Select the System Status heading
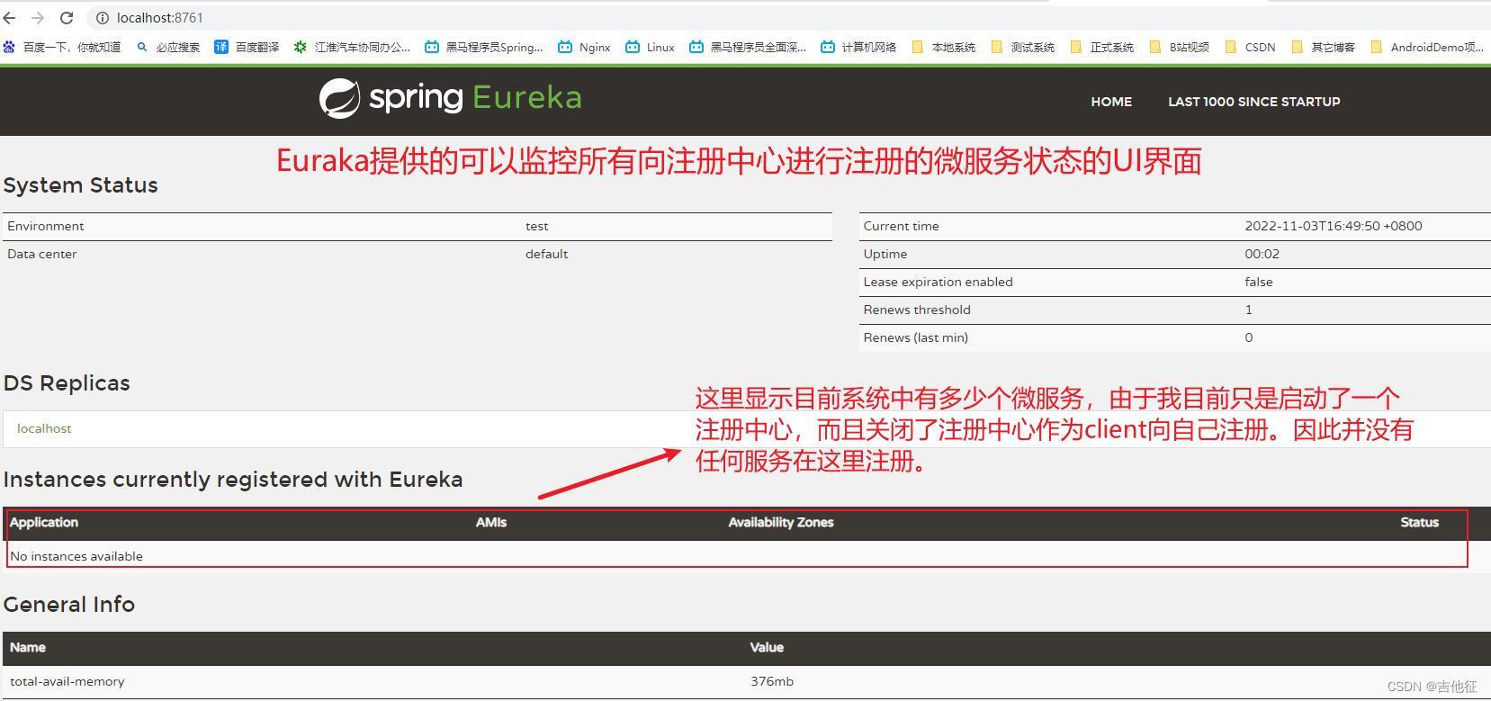The width and height of the screenshot is (1491, 701). pyautogui.click(x=81, y=185)
